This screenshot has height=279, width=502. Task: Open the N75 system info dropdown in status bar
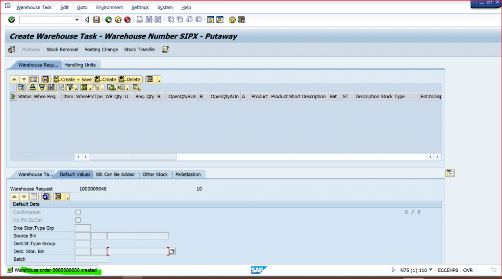tap(430, 270)
